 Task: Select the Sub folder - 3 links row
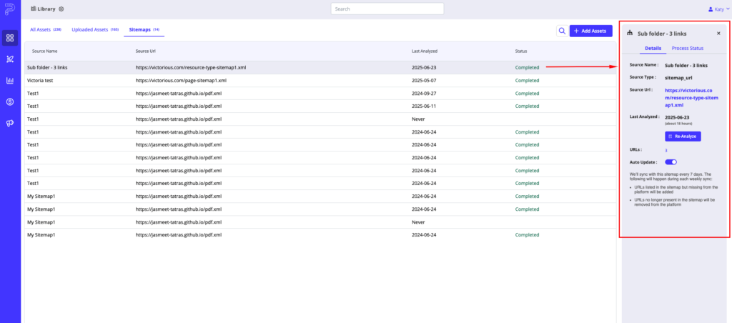(x=320, y=67)
